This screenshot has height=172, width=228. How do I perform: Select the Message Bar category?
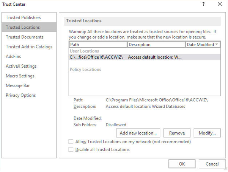tap(17, 86)
